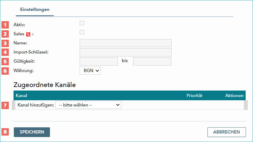The image size is (253, 142).
Task: Tick the Sales checkbox
Action: tap(82, 32)
